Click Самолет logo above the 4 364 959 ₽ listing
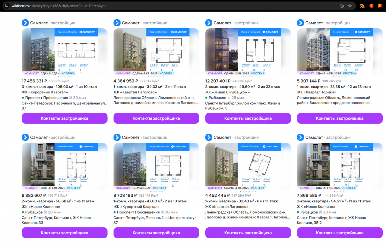The width and height of the screenshot is (386, 247). 117,23
